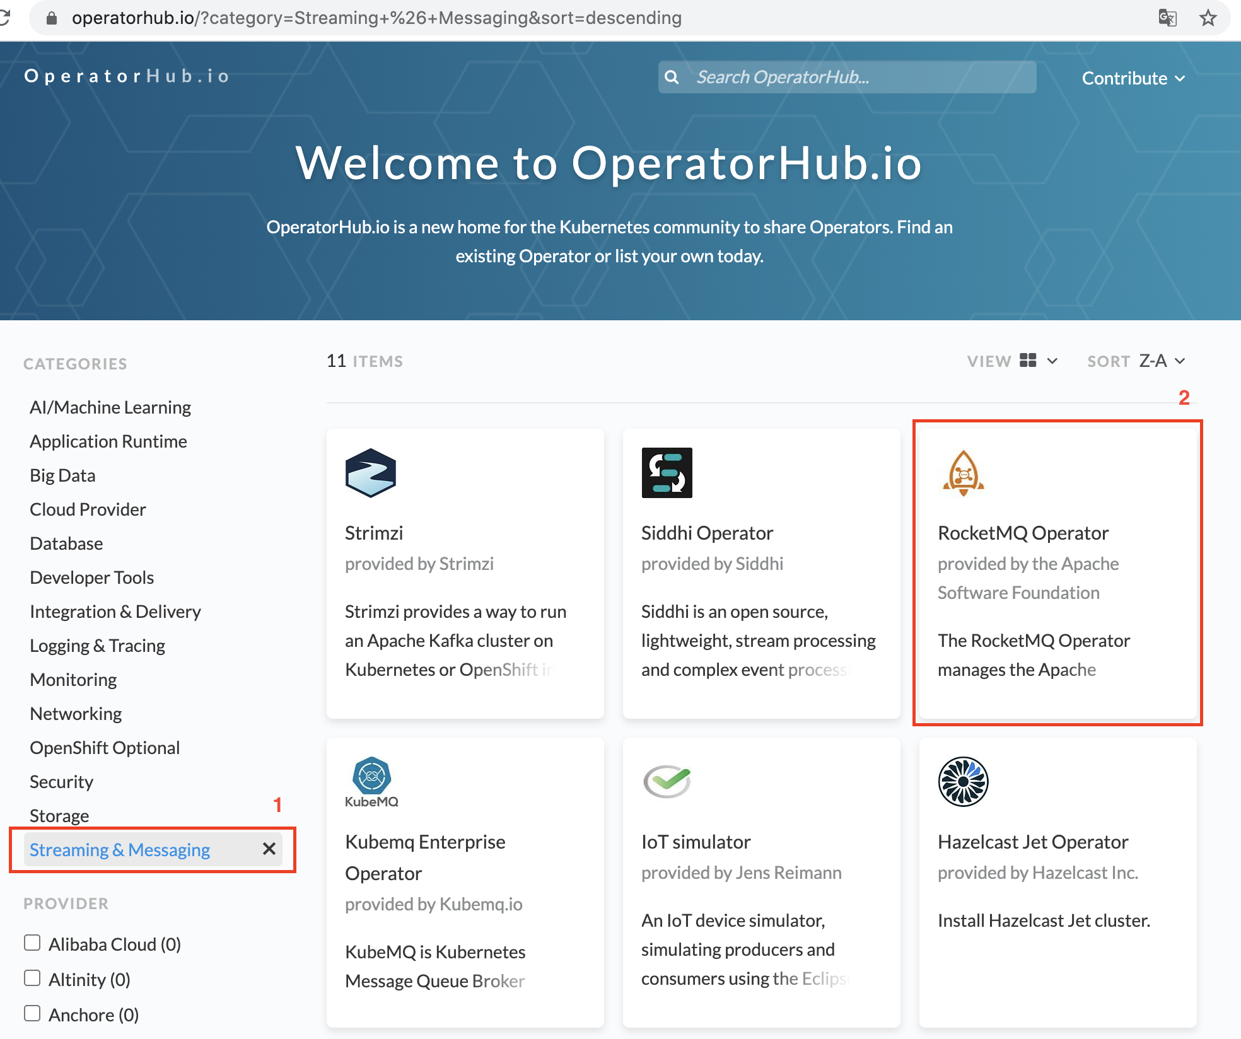
Task: Click the Strimzi operator logo icon
Action: point(371,473)
